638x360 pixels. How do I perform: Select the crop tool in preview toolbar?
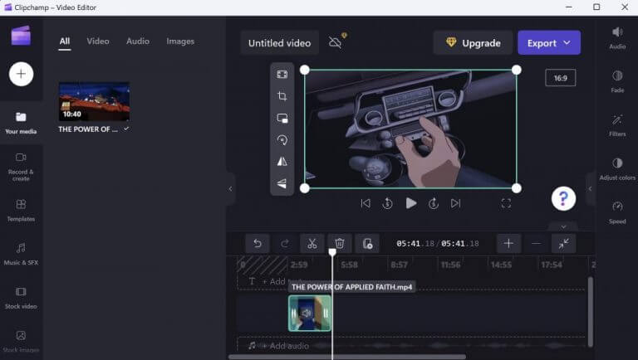pyautogui.click(x=282, y=96)
